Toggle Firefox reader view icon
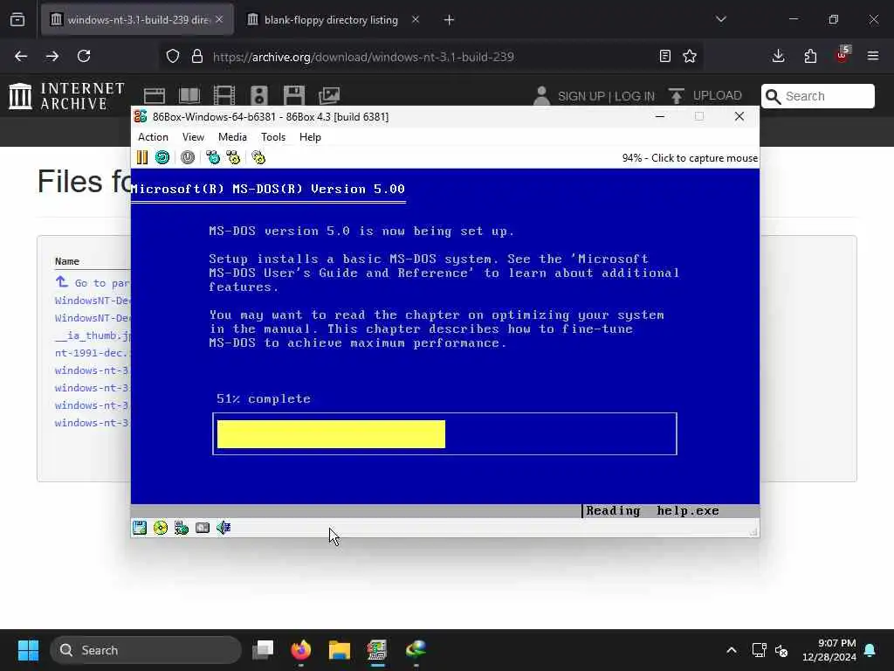894x671 pixels. click(664, 56)
